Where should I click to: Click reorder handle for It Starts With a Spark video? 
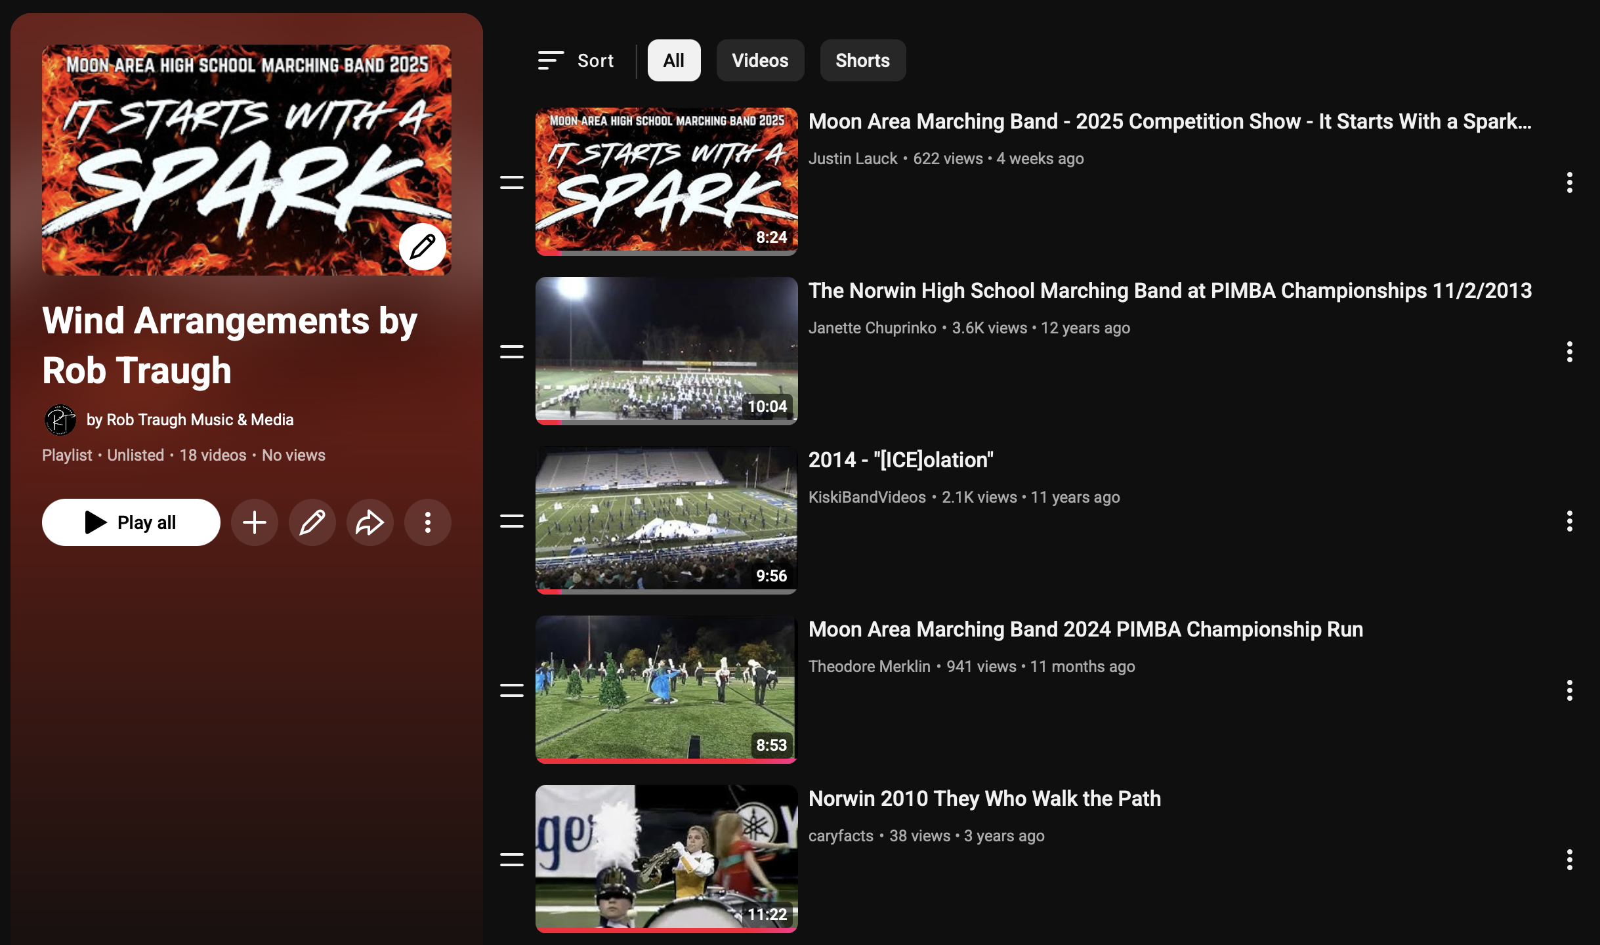pyautogui.click(x=512, y=182)
